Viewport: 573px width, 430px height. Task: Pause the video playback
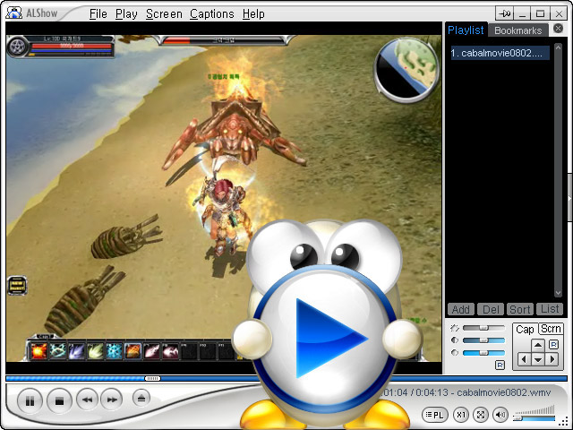[x=30, y=400]
